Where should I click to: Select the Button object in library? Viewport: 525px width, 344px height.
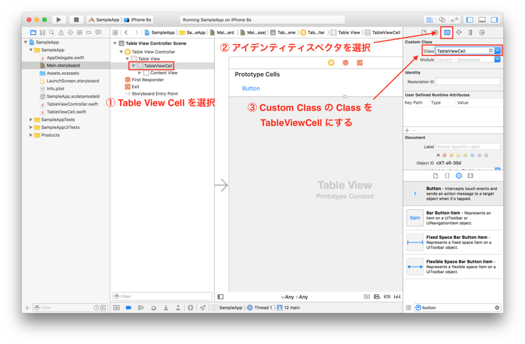453,194
